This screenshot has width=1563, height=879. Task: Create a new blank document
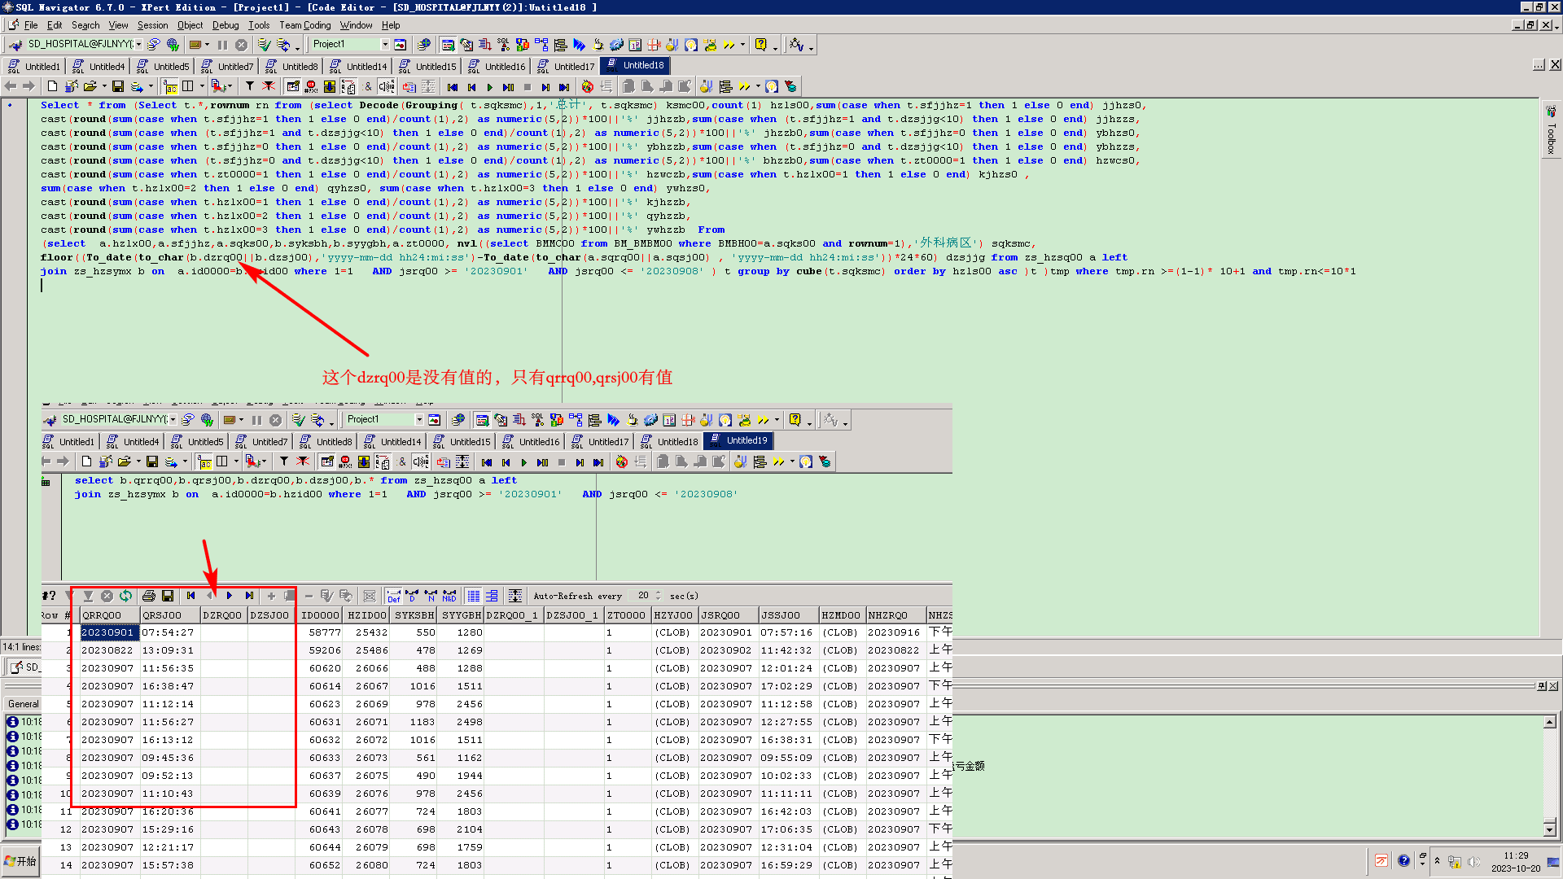click(52, 87)
